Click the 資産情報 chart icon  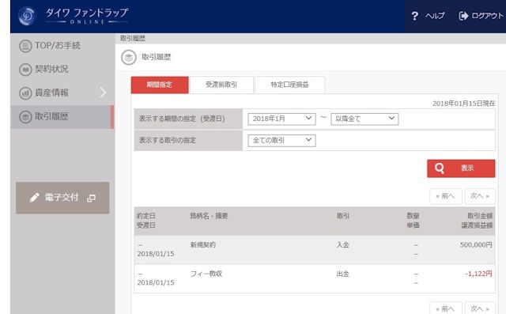(25, 93)
